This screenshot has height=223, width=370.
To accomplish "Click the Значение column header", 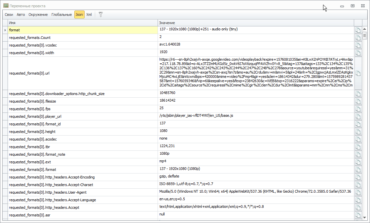I will [x=255, y=23].
